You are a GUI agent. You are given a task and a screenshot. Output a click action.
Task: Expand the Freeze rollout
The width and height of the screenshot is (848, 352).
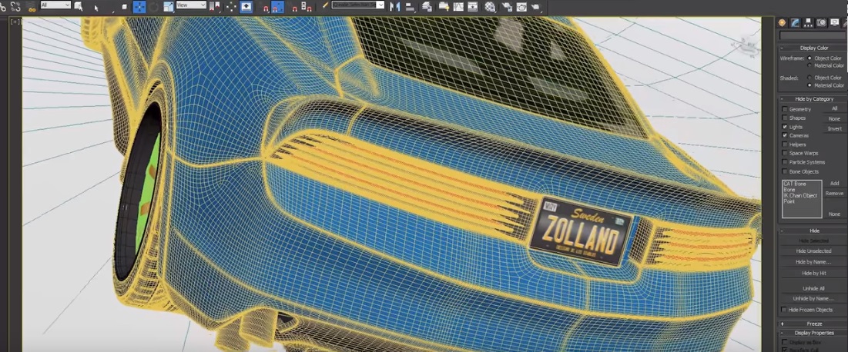[814, 324]
